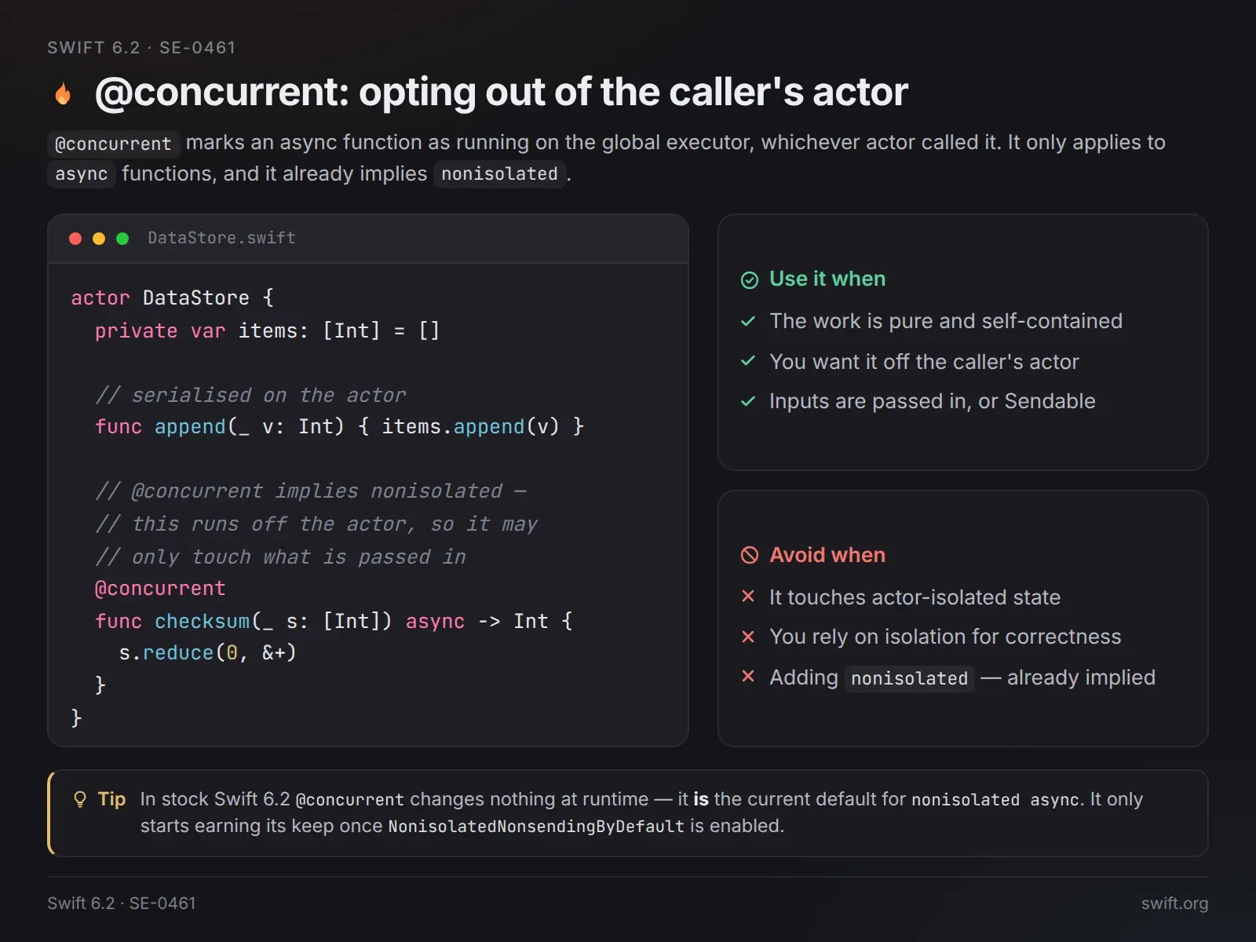The image size is (1256, 942).
Task: Select the DataStore.swift file tab label
Action: point(222,238)
